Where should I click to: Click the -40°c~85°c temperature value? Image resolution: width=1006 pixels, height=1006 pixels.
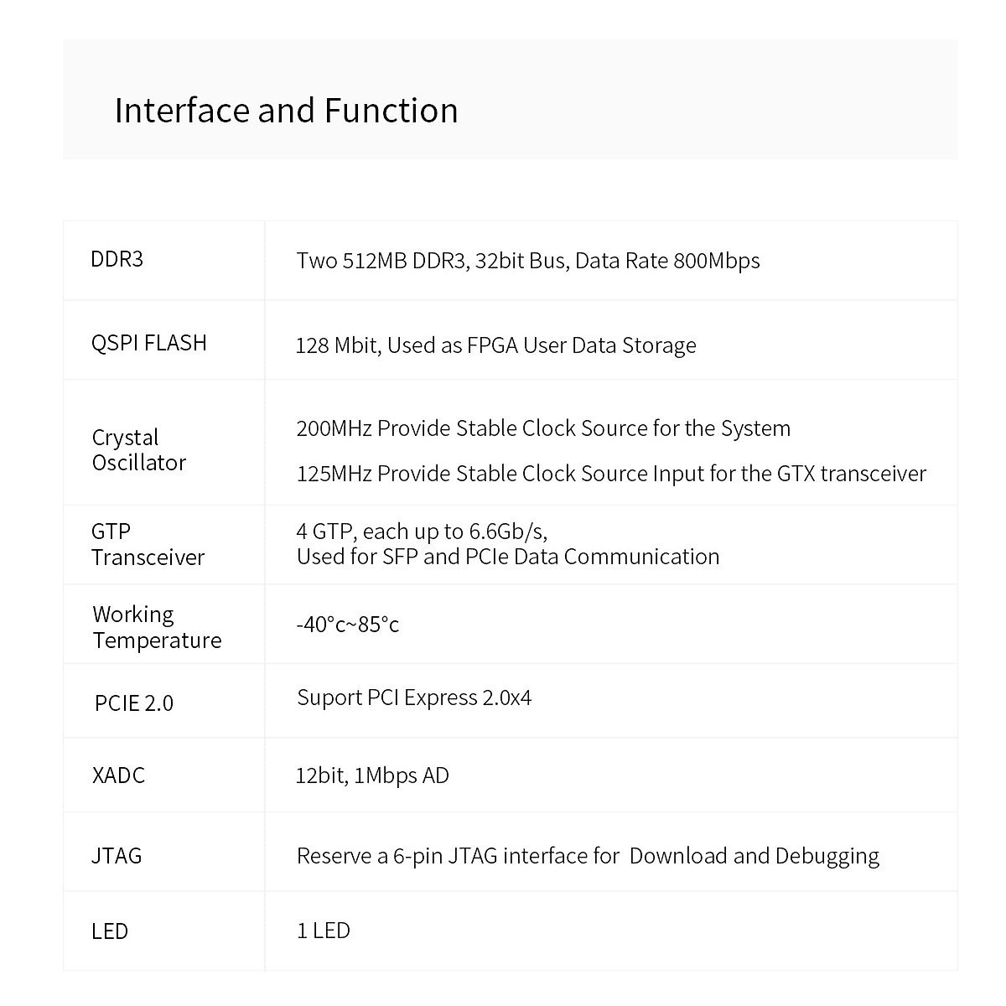click(x=347, y=625)
